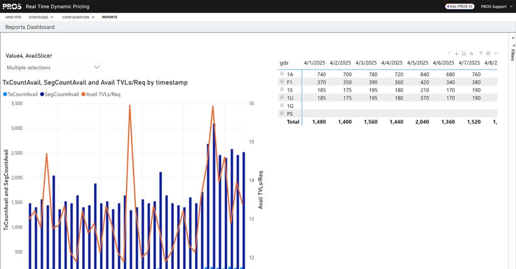Click the expand all levels fork icon

(x=471, y=53)
